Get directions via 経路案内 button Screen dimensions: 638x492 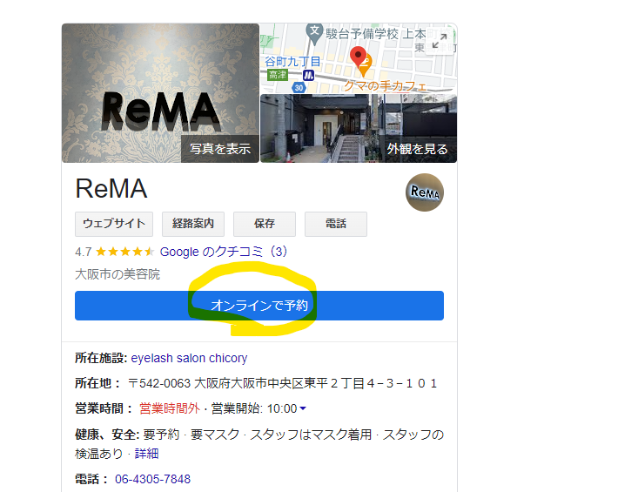(193, 224)
